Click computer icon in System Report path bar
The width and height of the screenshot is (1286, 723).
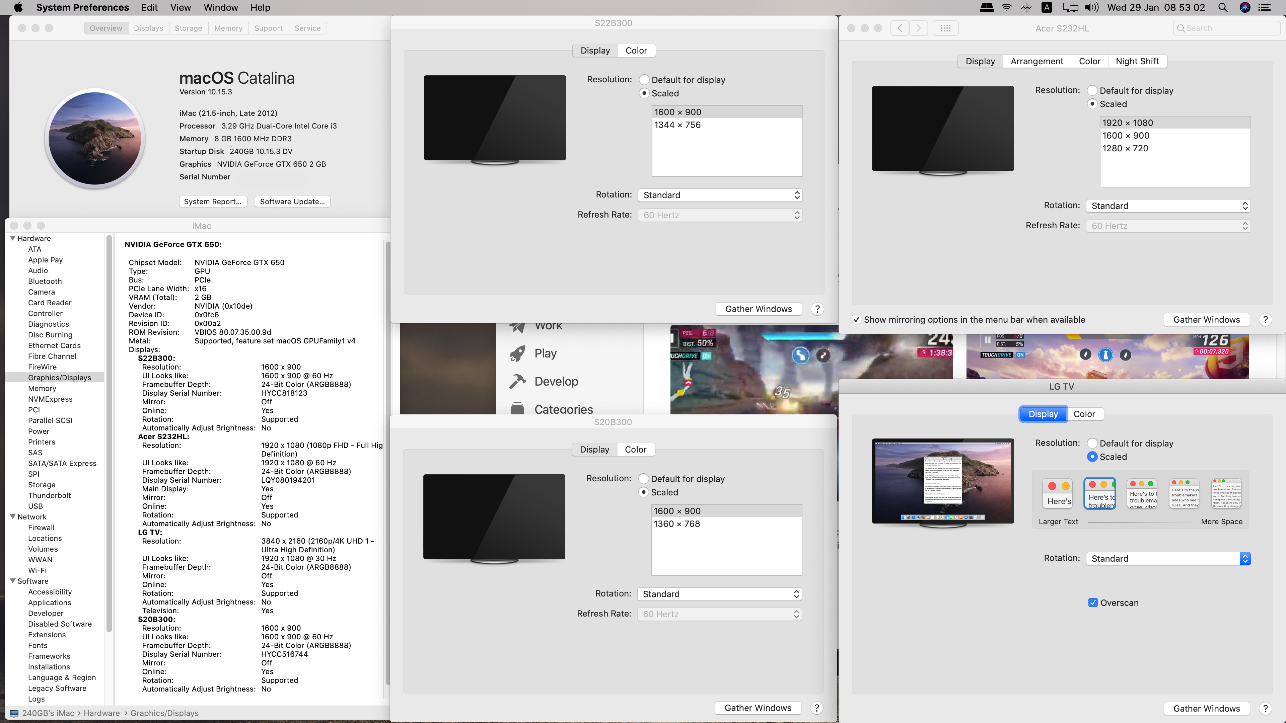(14, 714)
